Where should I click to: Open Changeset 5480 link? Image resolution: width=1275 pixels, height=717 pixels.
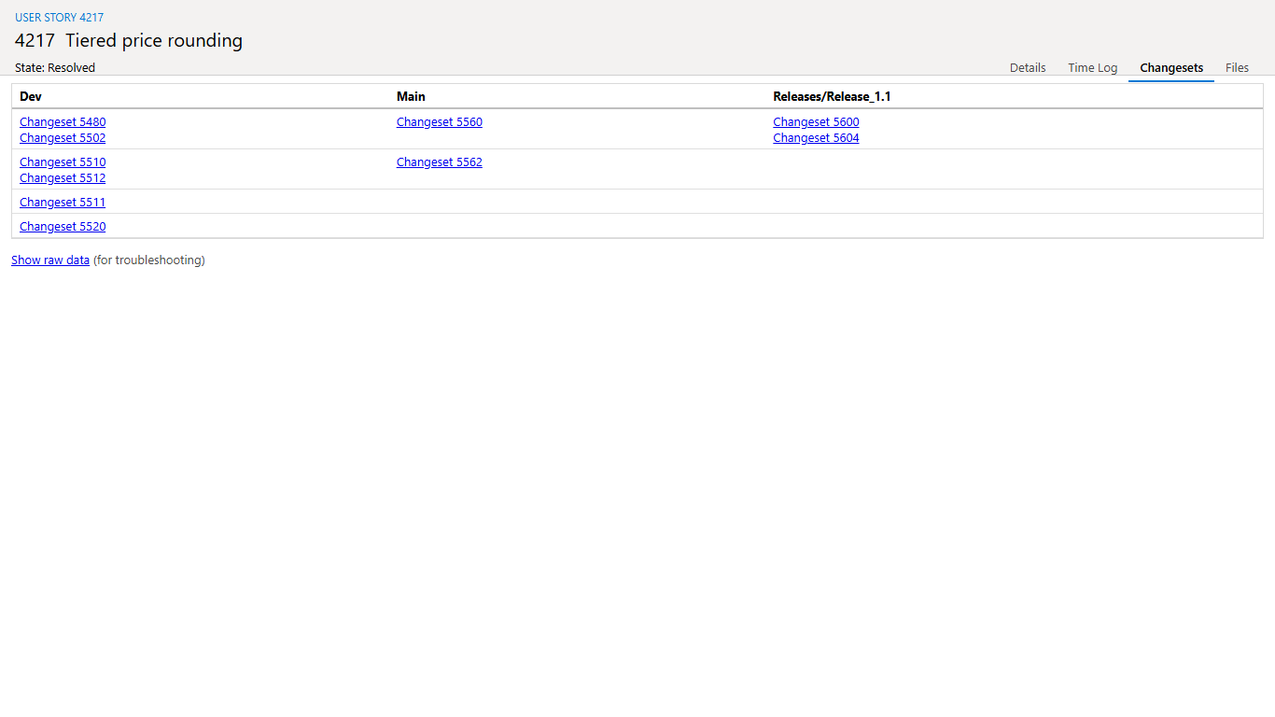[63, 122]
